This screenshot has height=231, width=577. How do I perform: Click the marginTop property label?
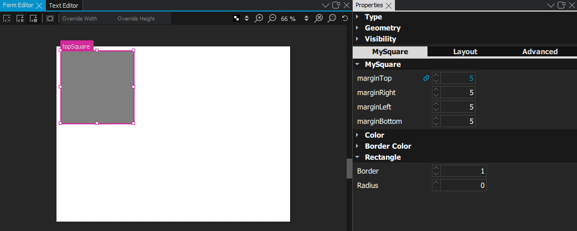point(374,78)
